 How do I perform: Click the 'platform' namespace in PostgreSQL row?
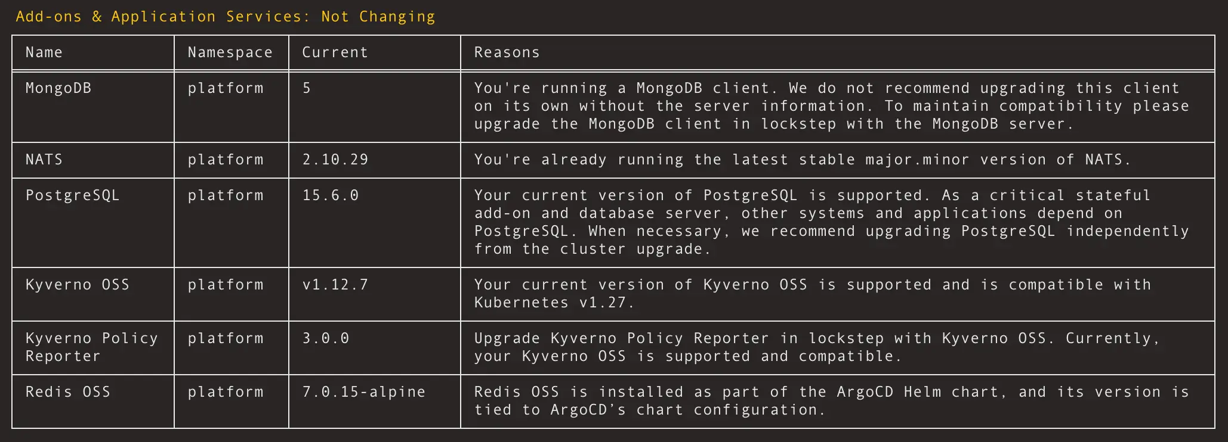tap(226, 195)
